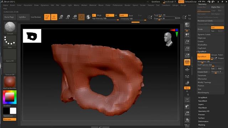This screenshot has width=228, height=128.
Task: Click QuickSave
Action: coord(156,2)
